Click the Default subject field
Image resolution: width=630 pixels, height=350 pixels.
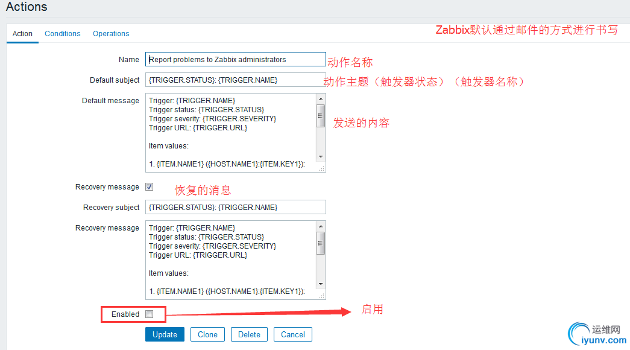[x=236, y=80]
